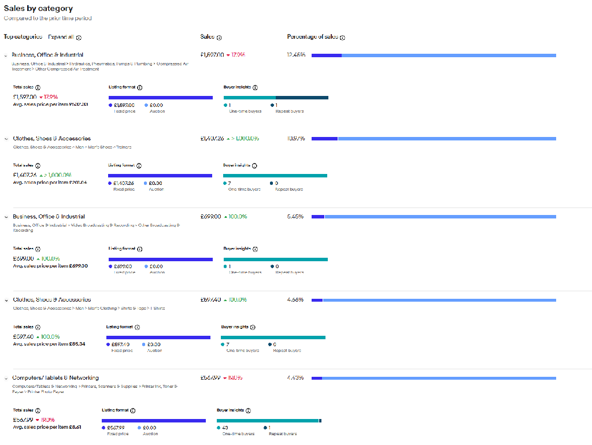Click the info icon beside Expand all

click(79, 37)
